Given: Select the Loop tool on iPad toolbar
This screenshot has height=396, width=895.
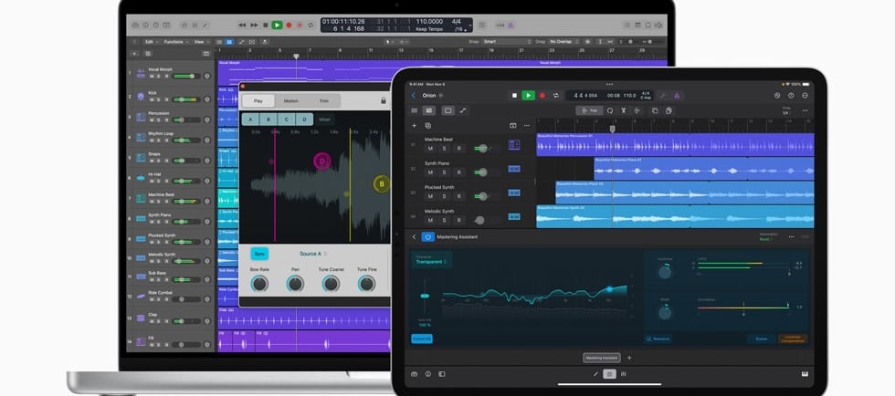Looking at the screenshot, I should 610,110.
